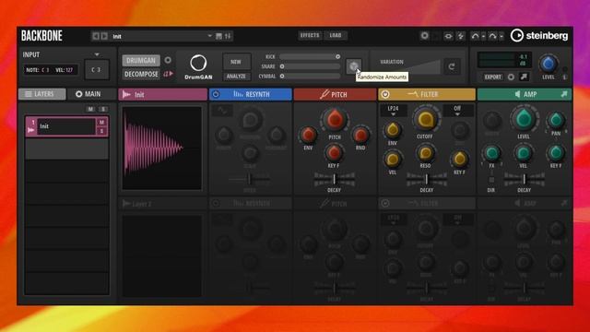Toggle the global S button above the layer list
The height and width of the screenshot is (332, 590).
click(x=103, y=109)
